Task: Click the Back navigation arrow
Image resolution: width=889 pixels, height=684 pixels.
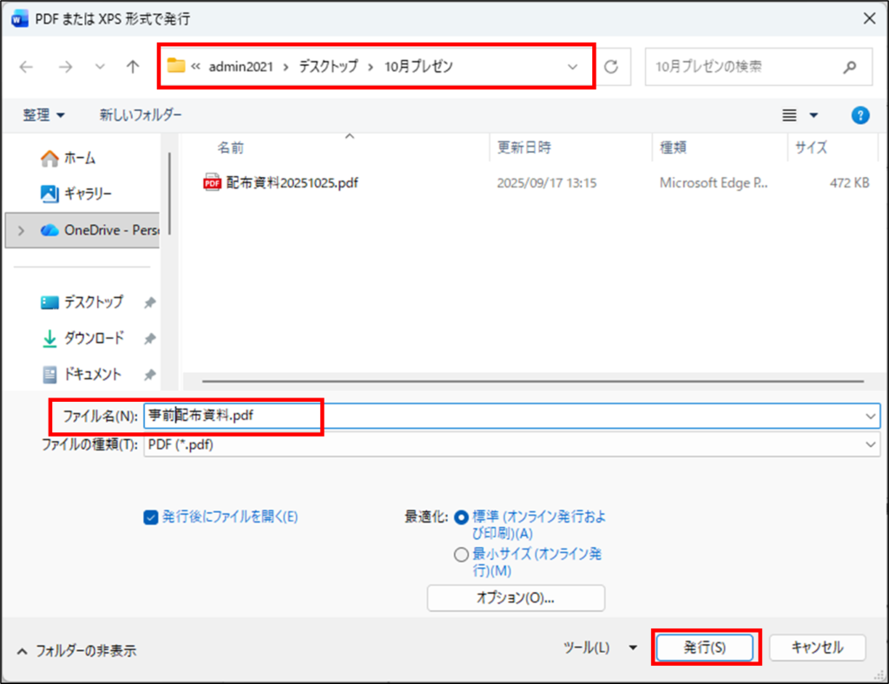Action: (x=27, y=67)
